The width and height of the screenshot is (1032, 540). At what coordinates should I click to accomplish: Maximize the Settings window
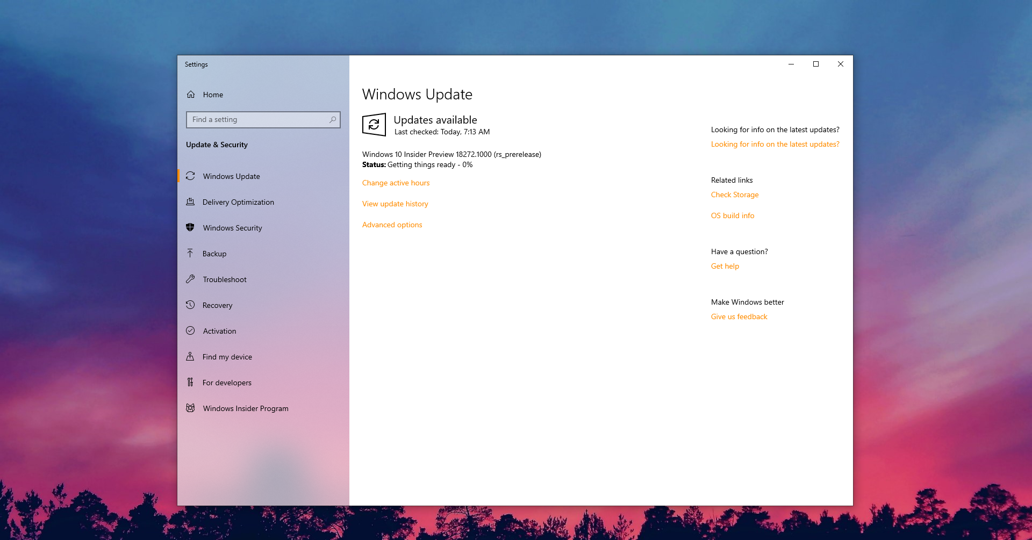click(x=816, y=64)
